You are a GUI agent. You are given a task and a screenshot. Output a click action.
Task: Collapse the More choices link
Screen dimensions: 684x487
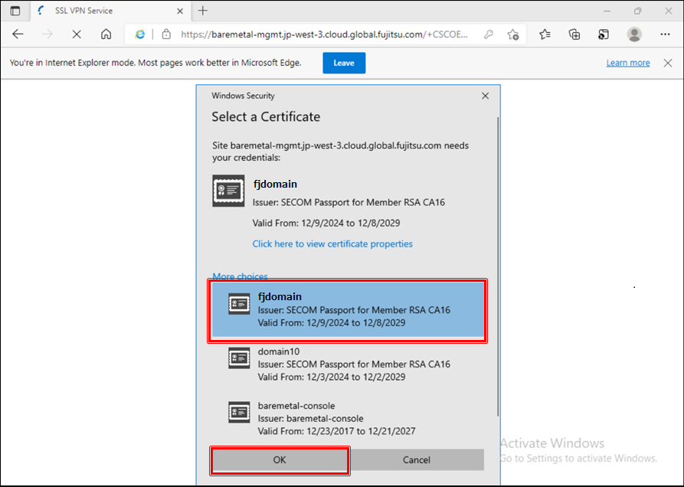(x=240, y=276)
